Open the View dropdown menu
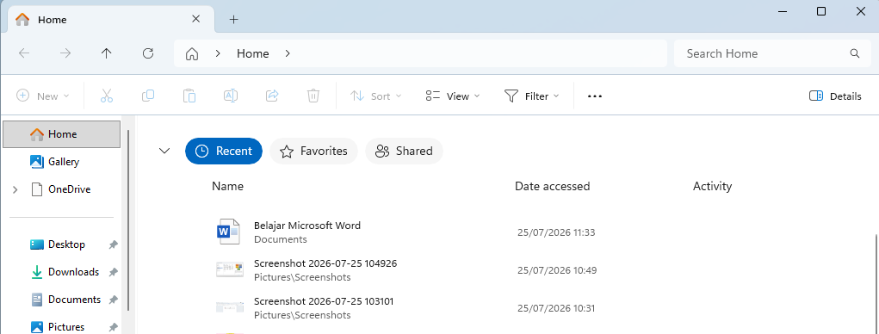Image resolution: width=879 pixels, height=334 pixels. click(453, 96)
